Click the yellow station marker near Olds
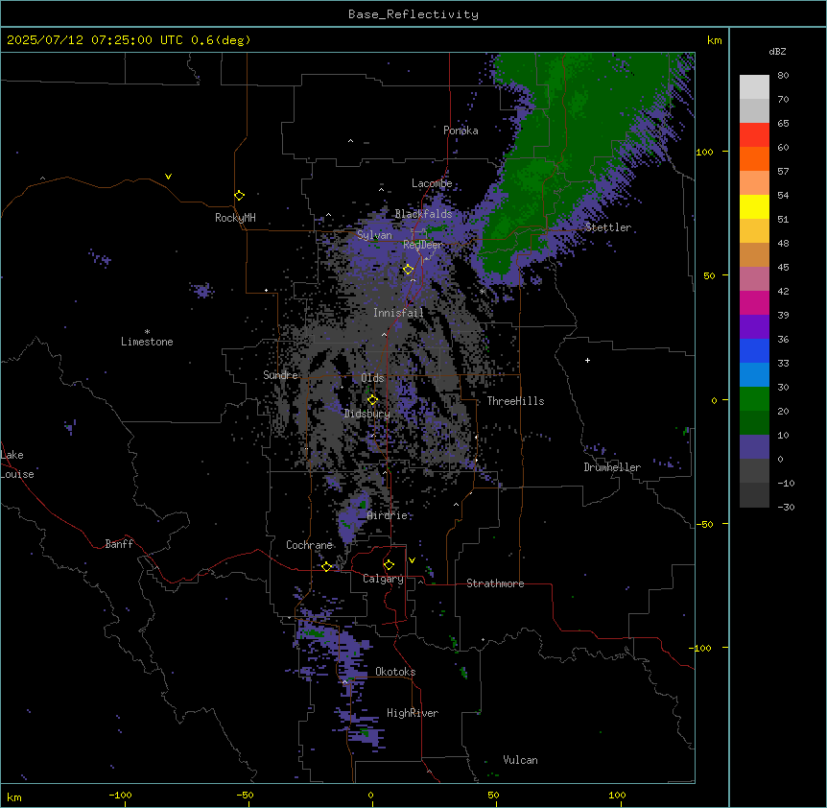This screenshot has width=827, height=808. click(372, 400)
